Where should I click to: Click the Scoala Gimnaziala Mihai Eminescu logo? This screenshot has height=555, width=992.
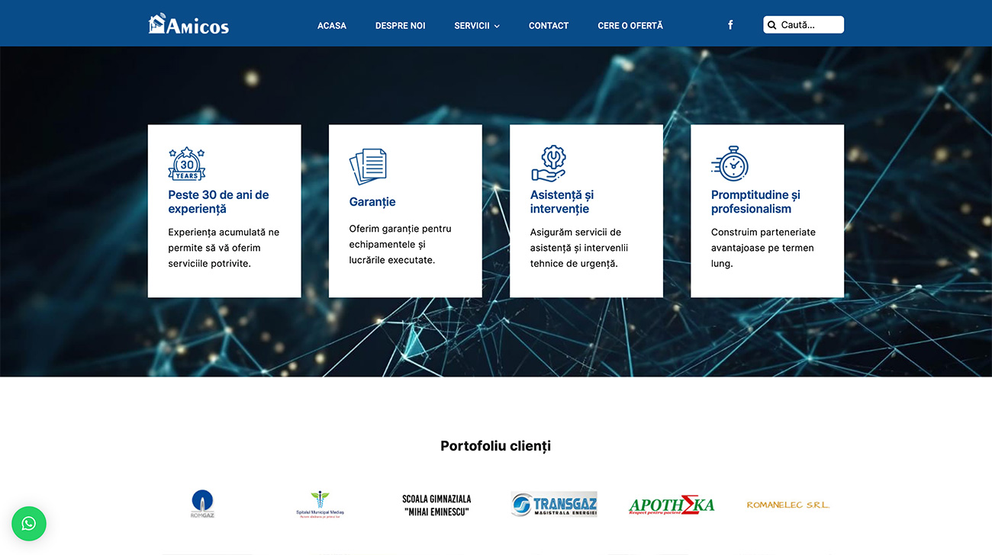pos(436,505)
